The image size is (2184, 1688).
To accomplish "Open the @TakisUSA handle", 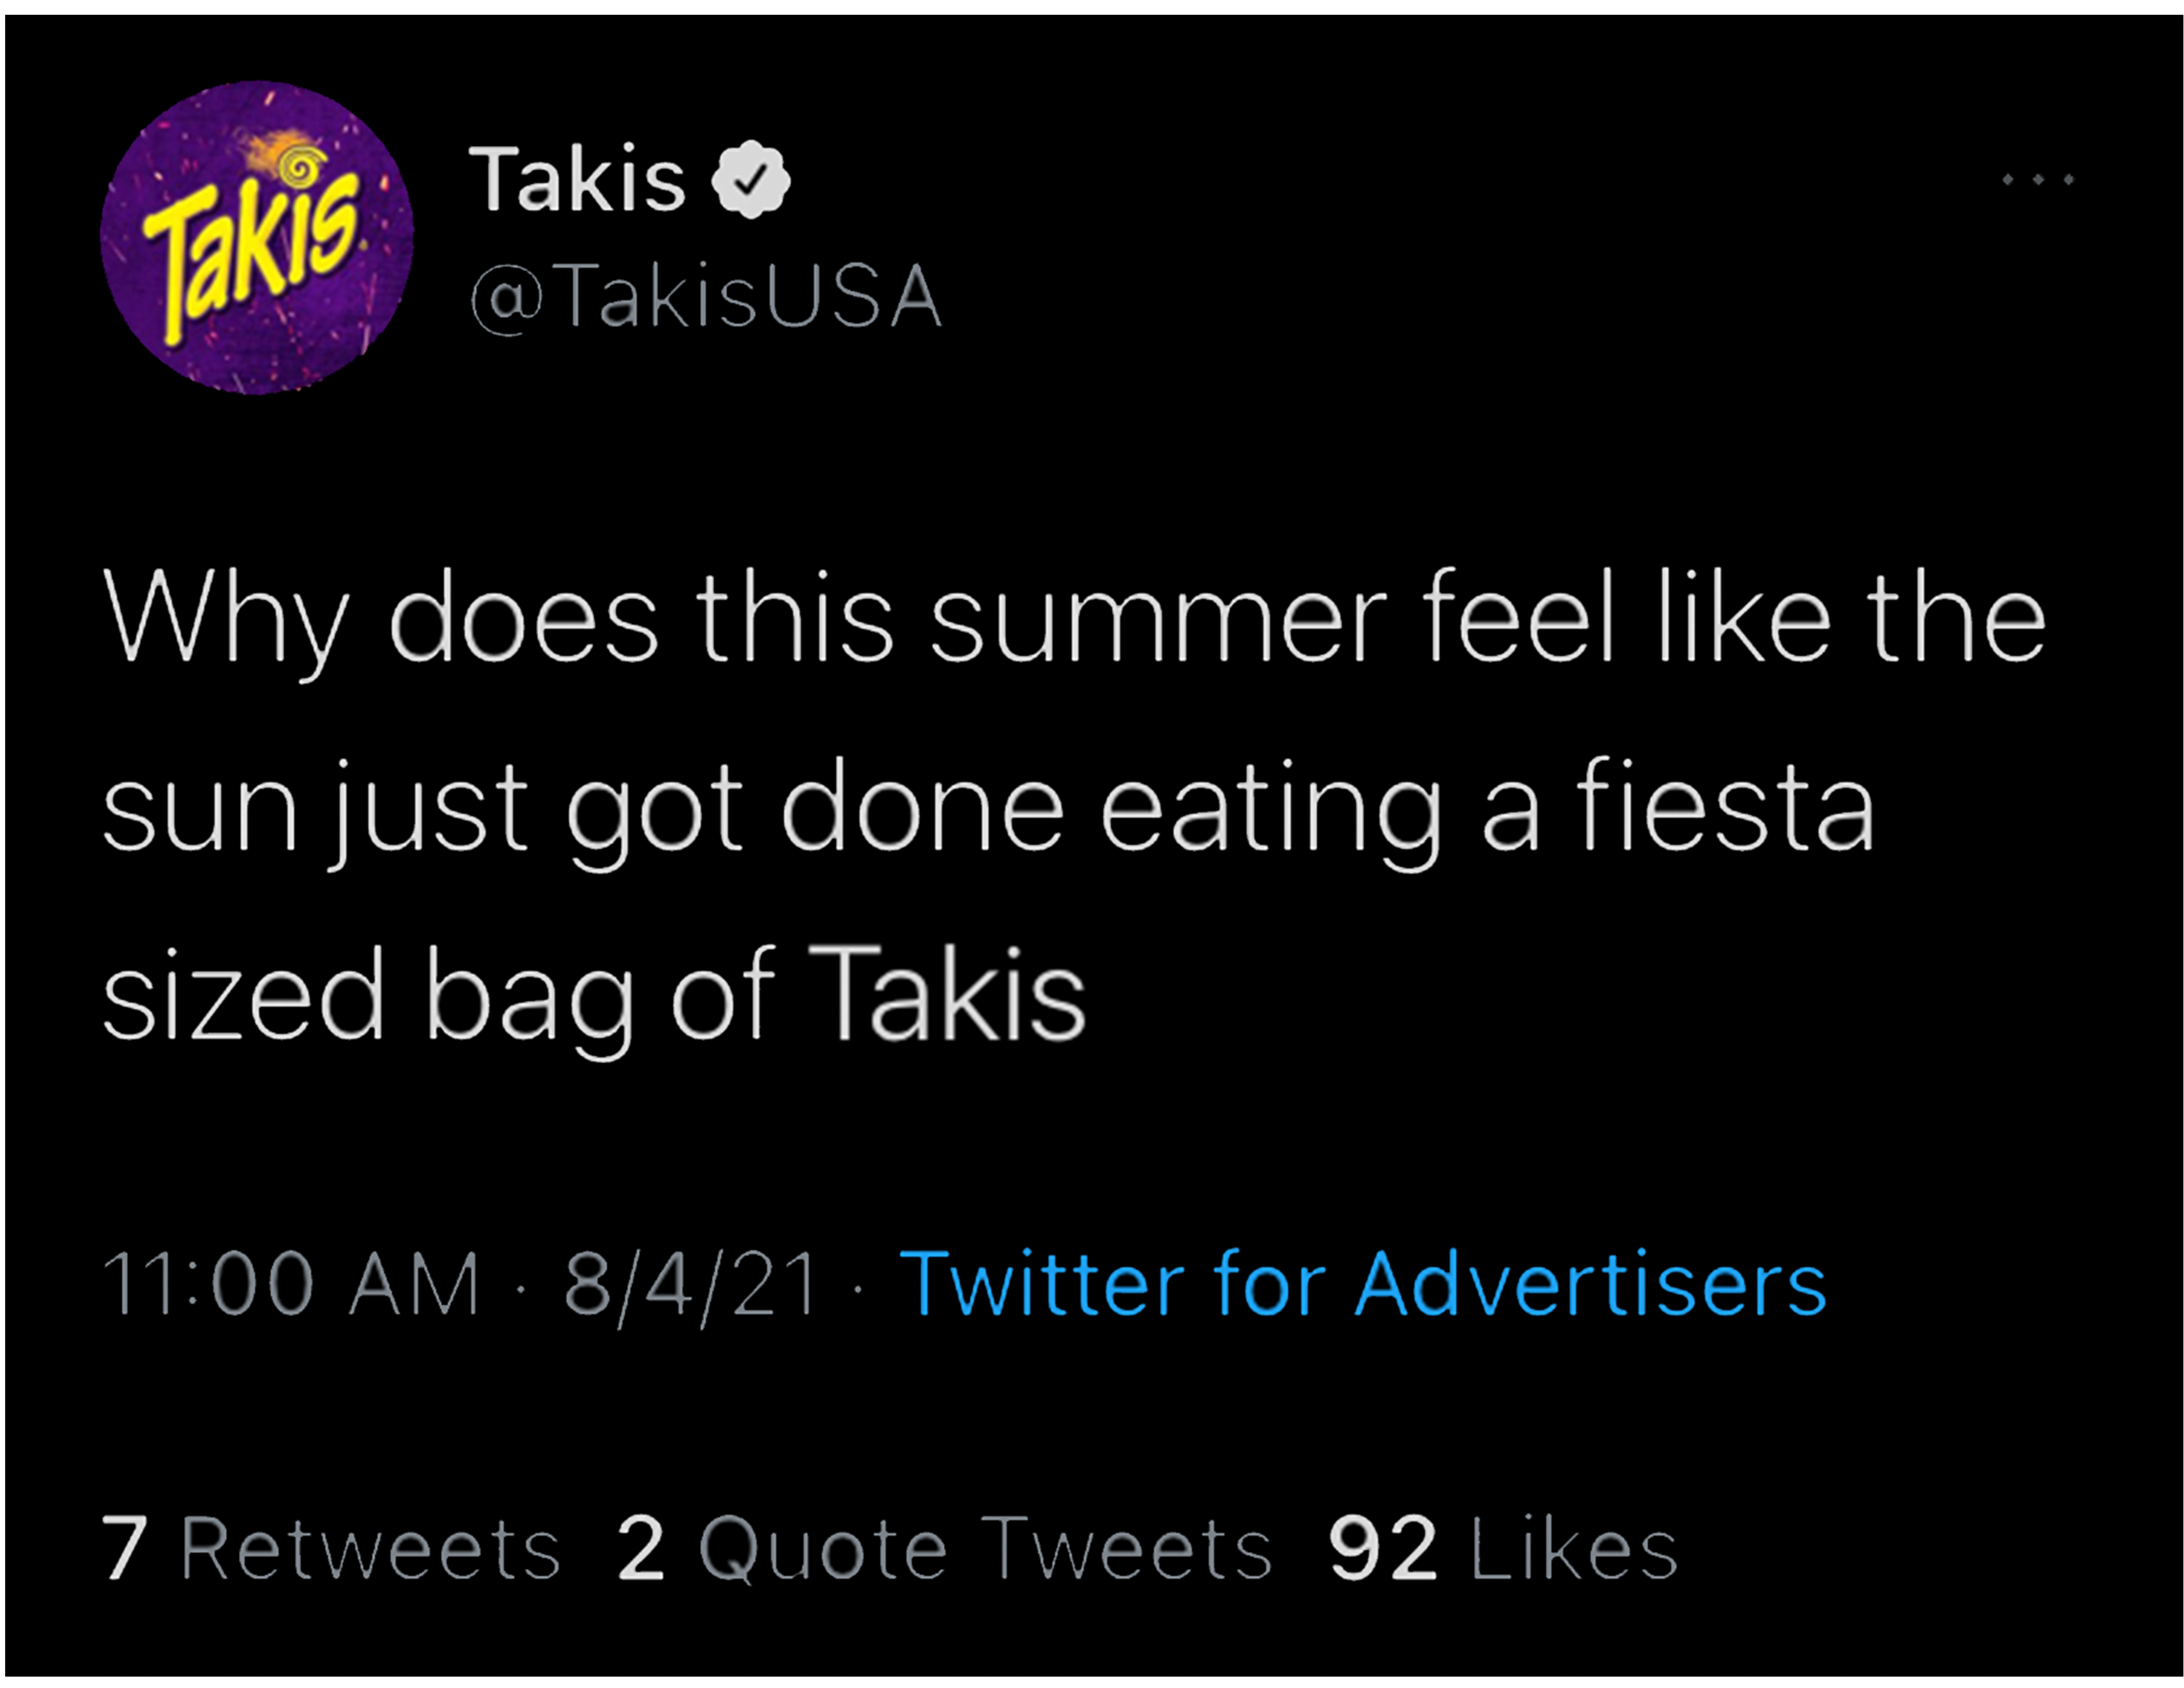I will tap(706, 296).
